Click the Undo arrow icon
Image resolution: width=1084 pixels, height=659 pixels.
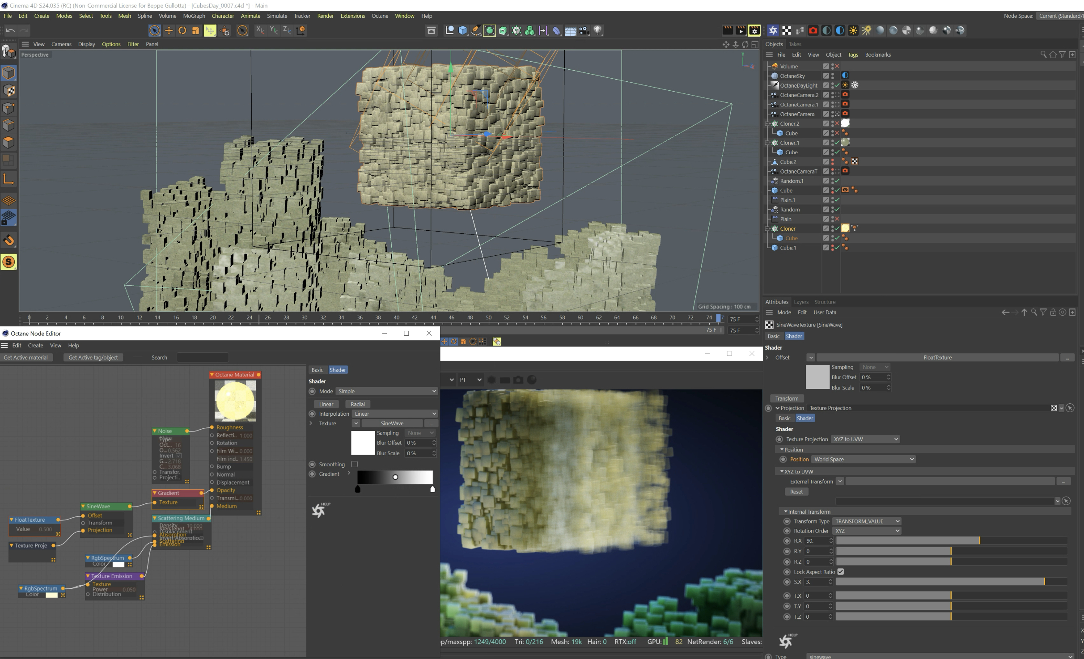[10, 30]
